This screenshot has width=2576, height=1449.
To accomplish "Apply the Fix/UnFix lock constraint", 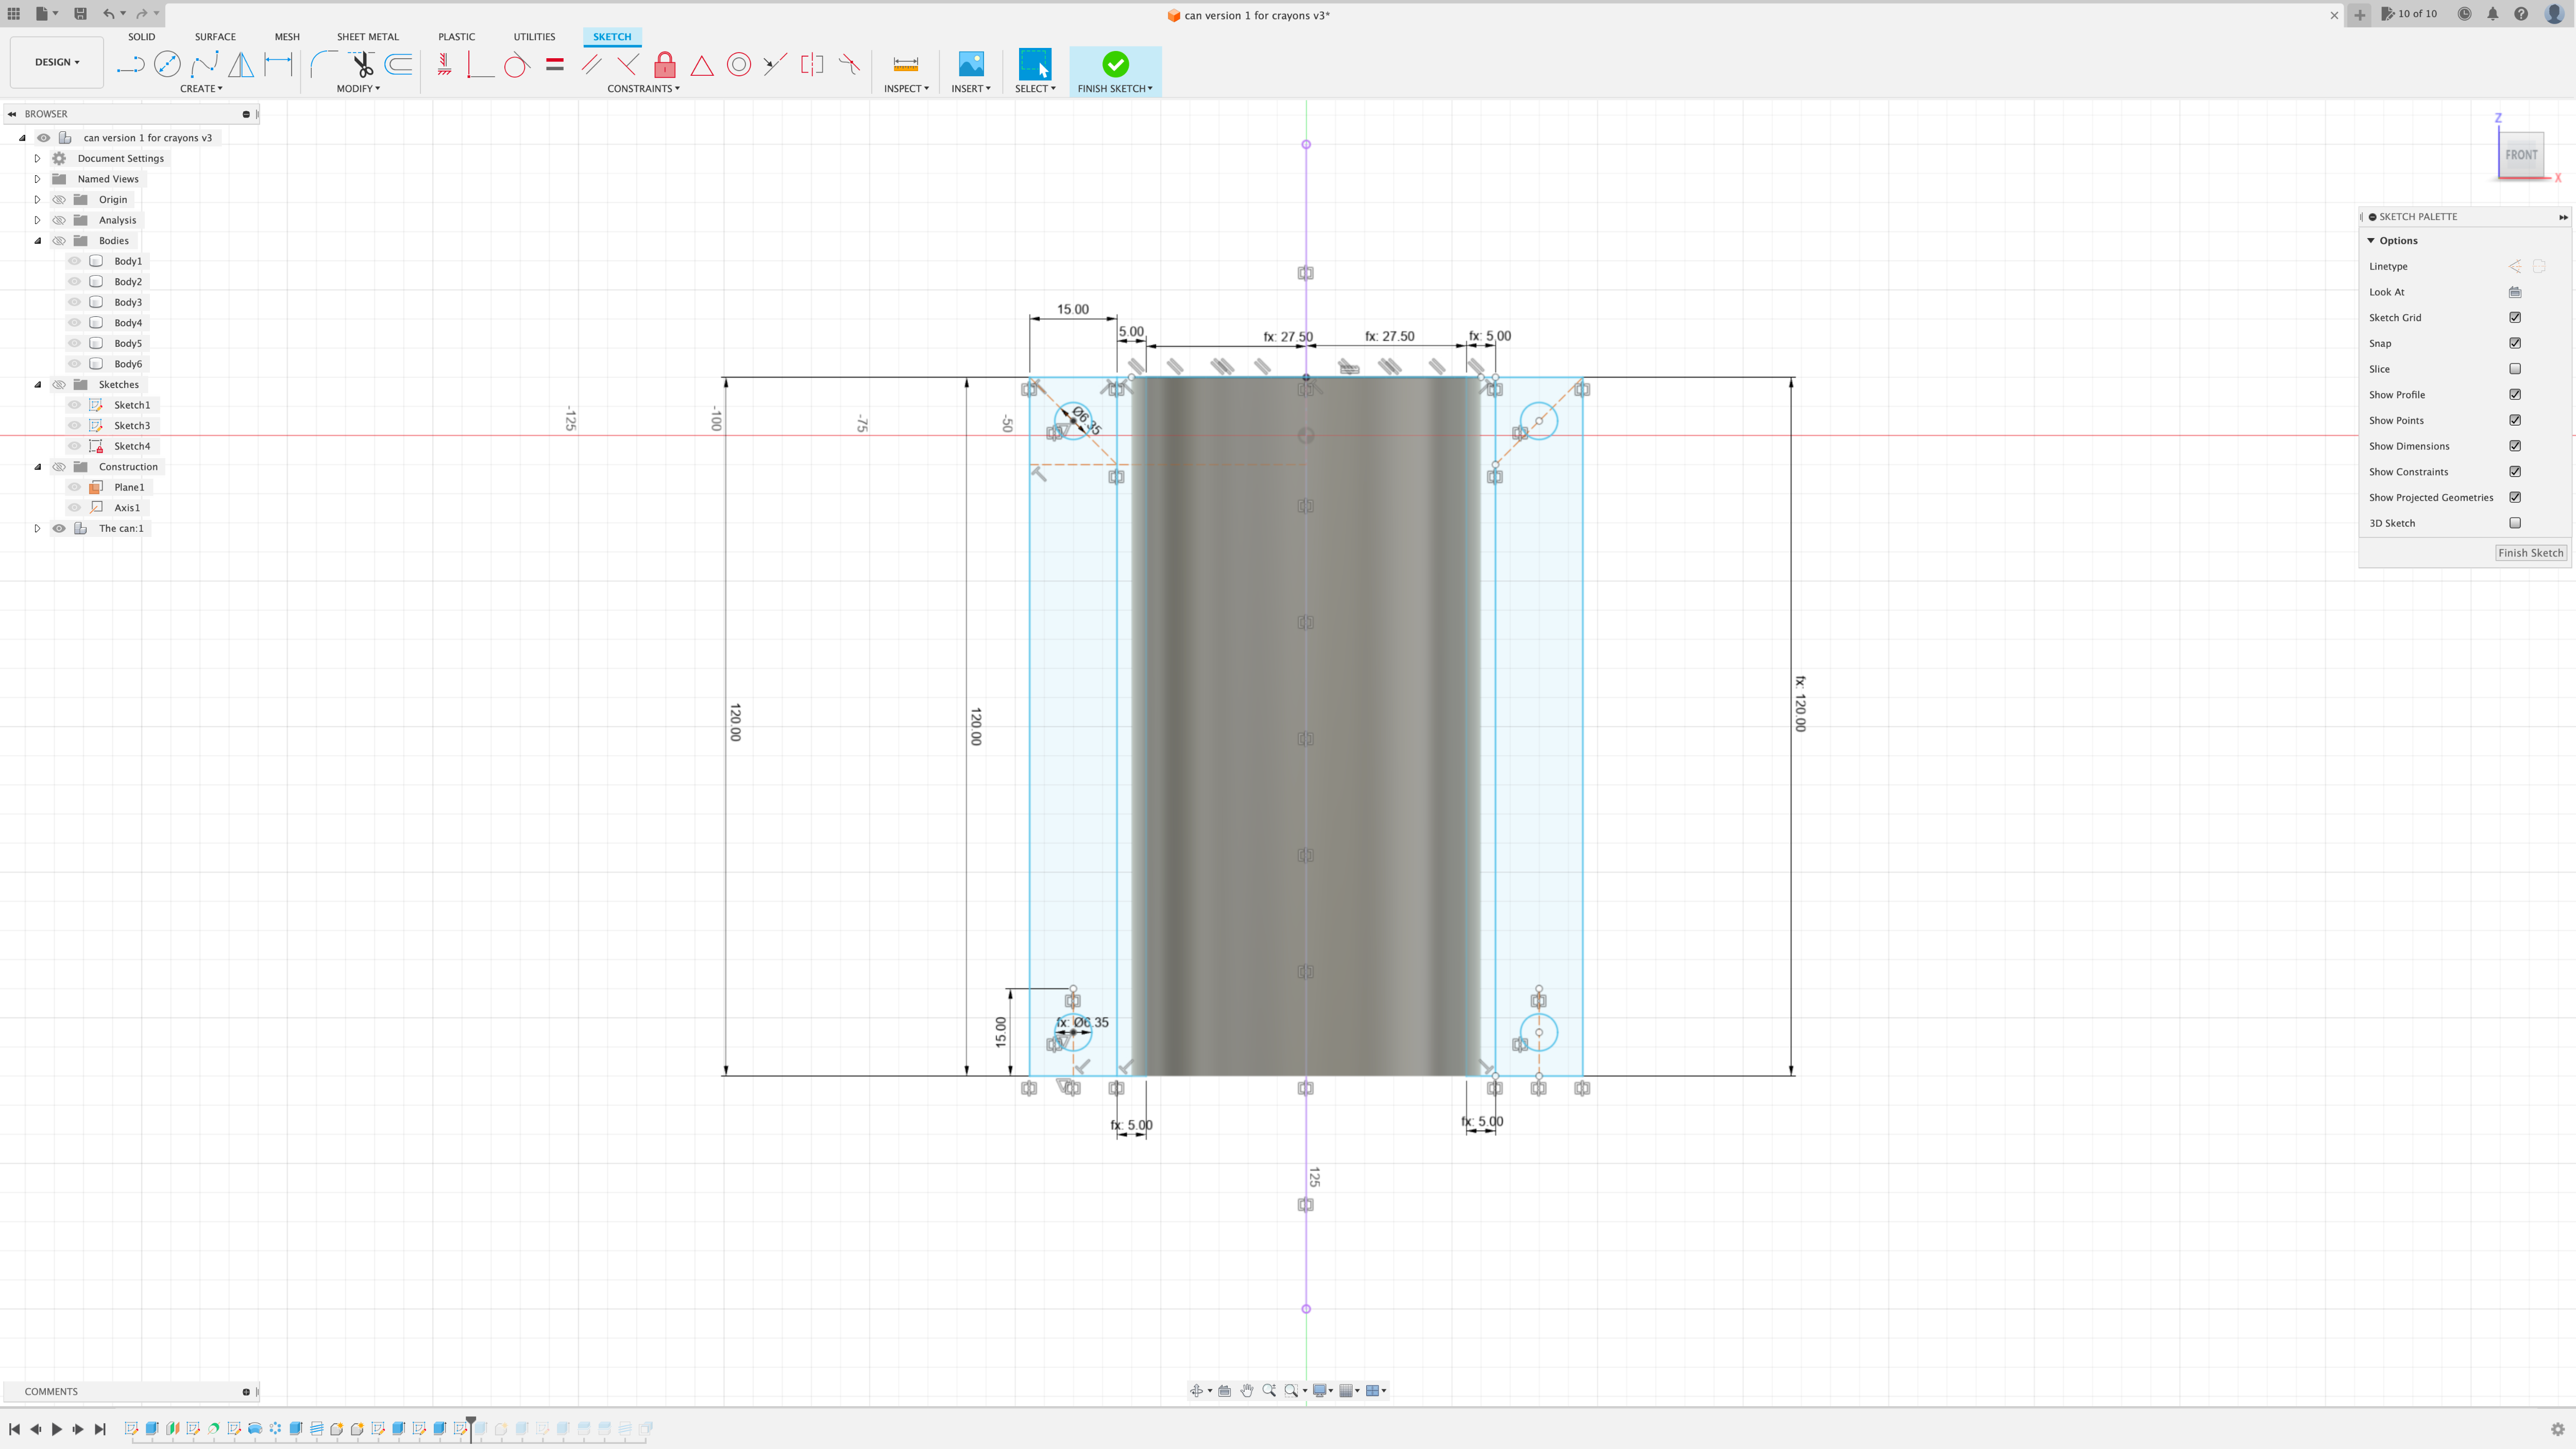I will 664,64.
